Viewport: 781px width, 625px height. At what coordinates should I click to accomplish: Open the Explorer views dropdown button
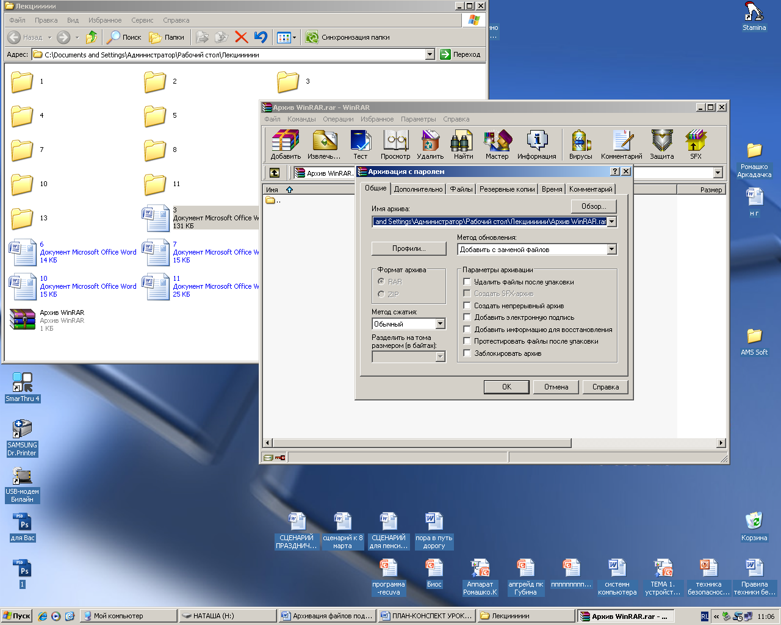pos(286,37)
